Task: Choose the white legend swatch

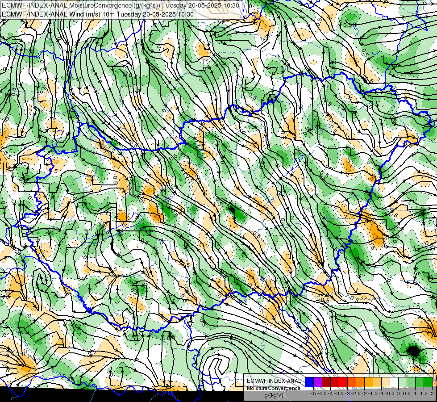Action: 394,382
